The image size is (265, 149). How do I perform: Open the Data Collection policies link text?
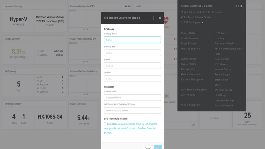tap(130, 130)
